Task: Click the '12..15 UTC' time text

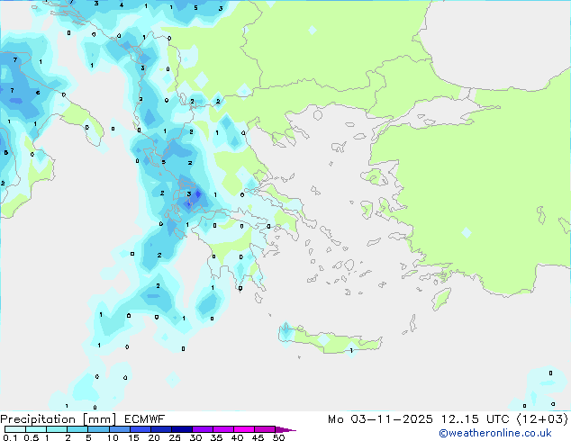Action: pyautogui.click(x=476, y=419)
